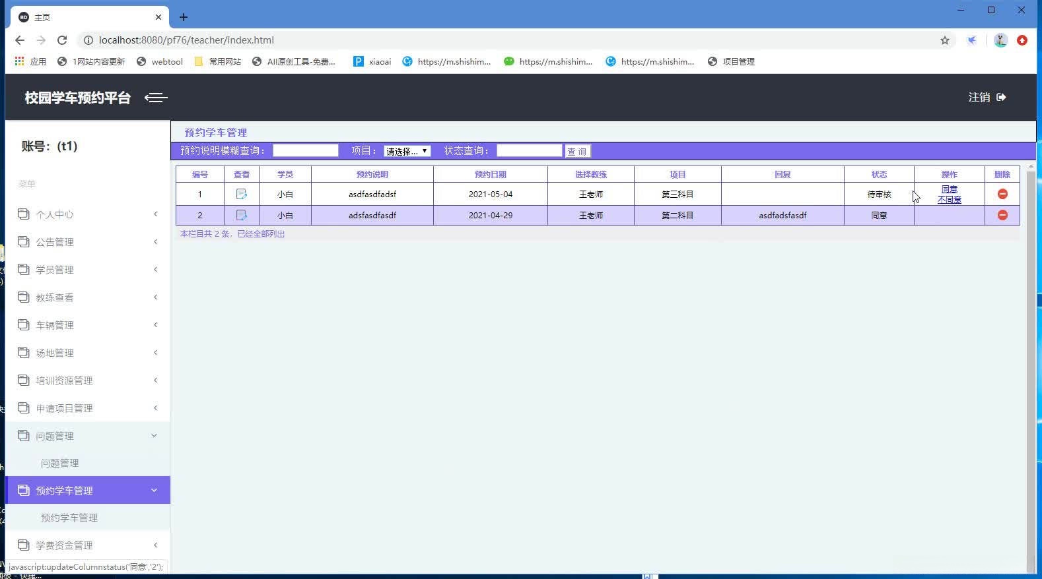Click the 查询 search button

577,151
